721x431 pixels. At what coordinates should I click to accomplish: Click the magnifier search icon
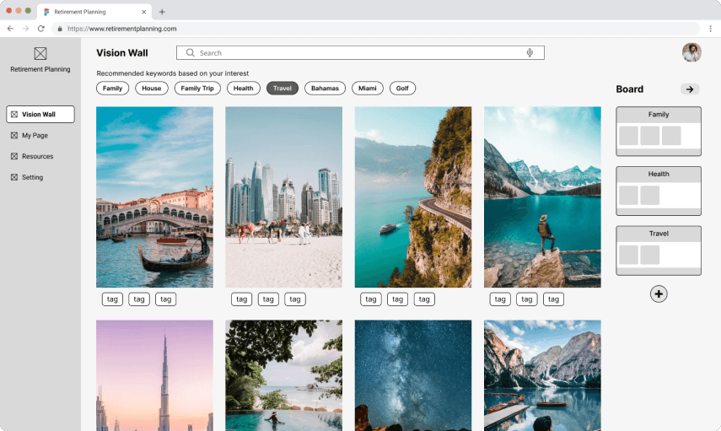[190, 53]
